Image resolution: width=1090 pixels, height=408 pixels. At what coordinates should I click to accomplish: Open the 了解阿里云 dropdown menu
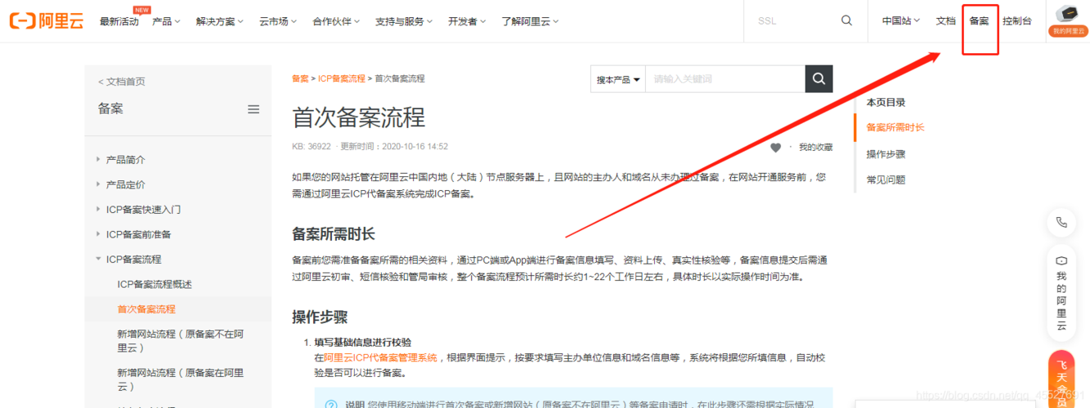point(530,21)
